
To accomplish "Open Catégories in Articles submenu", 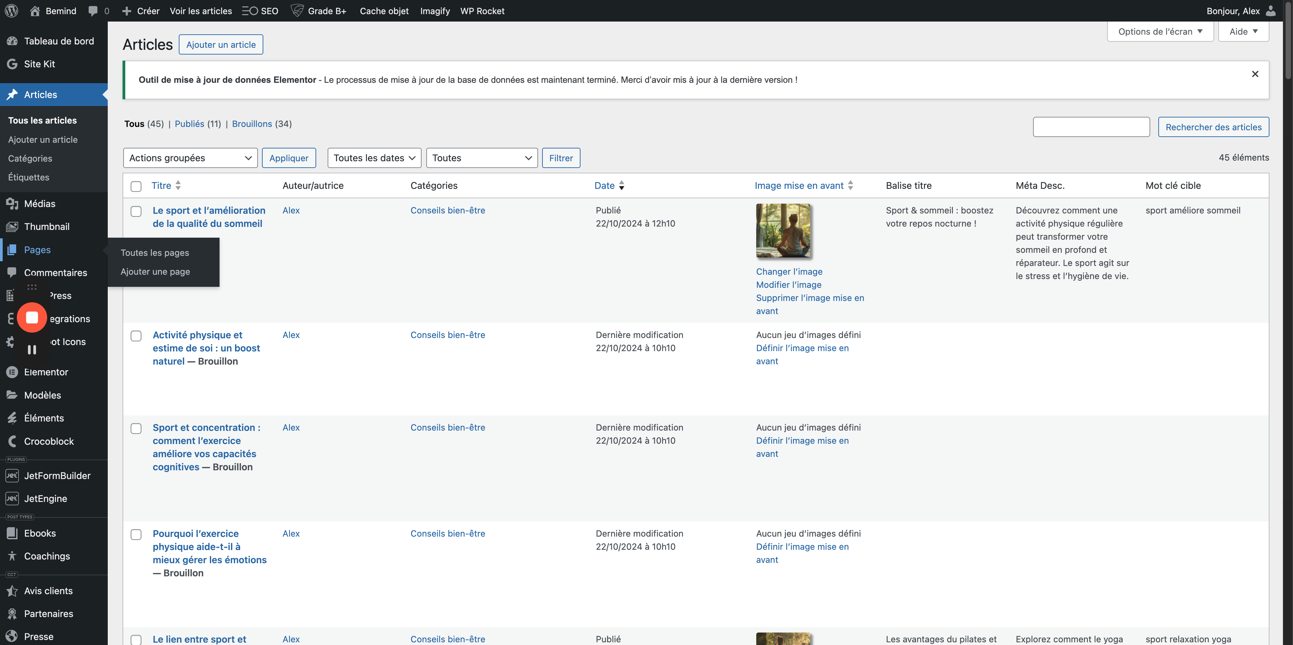I will (30, 158).
